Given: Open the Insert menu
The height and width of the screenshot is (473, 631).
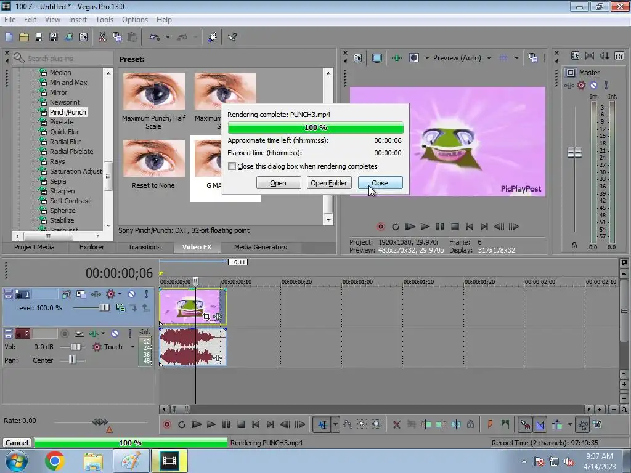Looking at the screenshot, I should [78, 20].
